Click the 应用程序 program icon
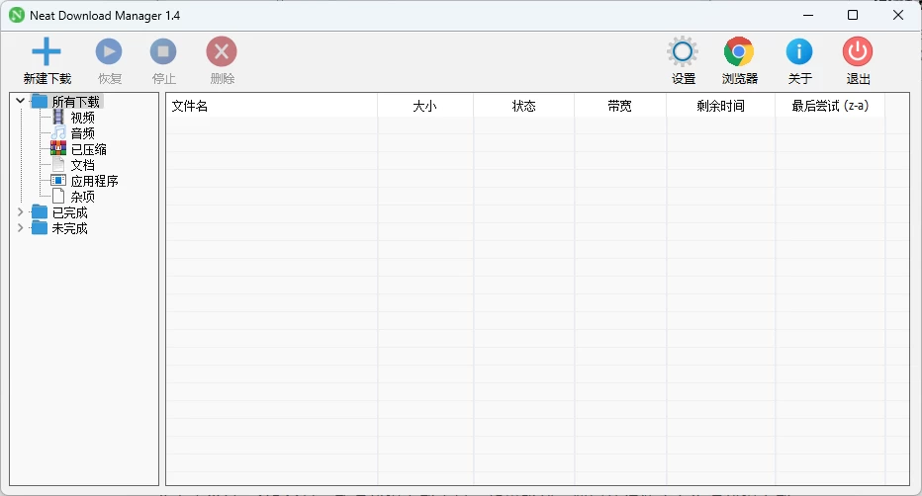The image size is (922, 496). (x=58, y=180)
